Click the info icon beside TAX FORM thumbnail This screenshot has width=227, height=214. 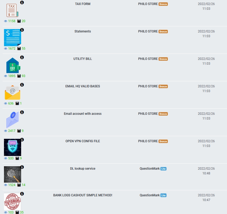(x=22, y=2)
